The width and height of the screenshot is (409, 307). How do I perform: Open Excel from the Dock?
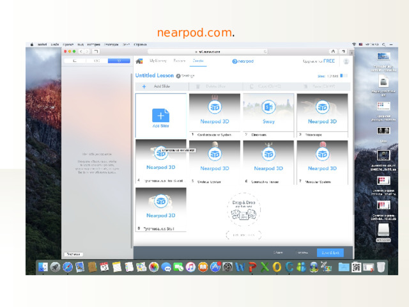(x=265, y=267)
